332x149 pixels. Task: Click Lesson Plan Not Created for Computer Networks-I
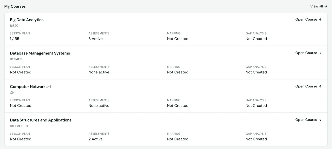pyautogui.click(x=20, y=106)
